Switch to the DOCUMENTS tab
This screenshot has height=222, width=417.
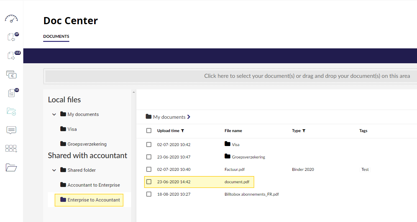point(56,36)
